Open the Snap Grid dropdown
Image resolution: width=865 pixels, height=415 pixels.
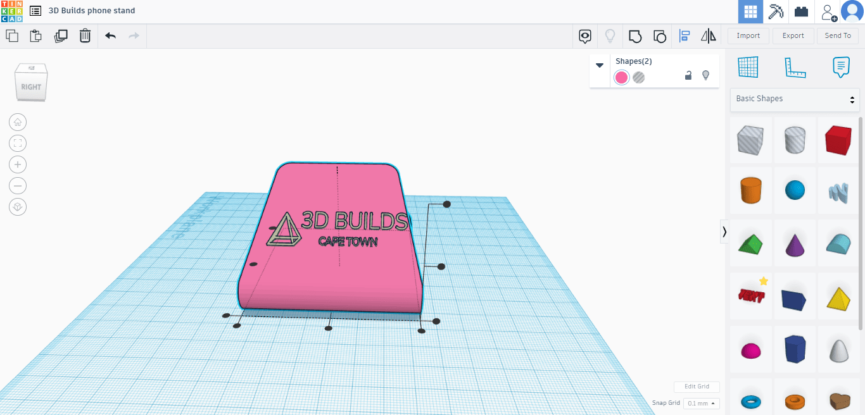pos(702,404)
